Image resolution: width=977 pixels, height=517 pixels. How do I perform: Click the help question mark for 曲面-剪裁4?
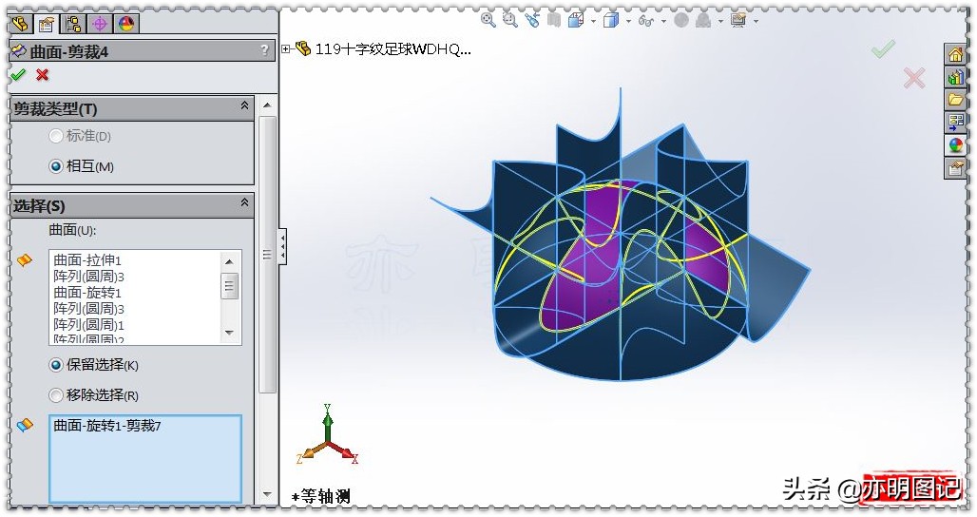(x=265, y=49)
